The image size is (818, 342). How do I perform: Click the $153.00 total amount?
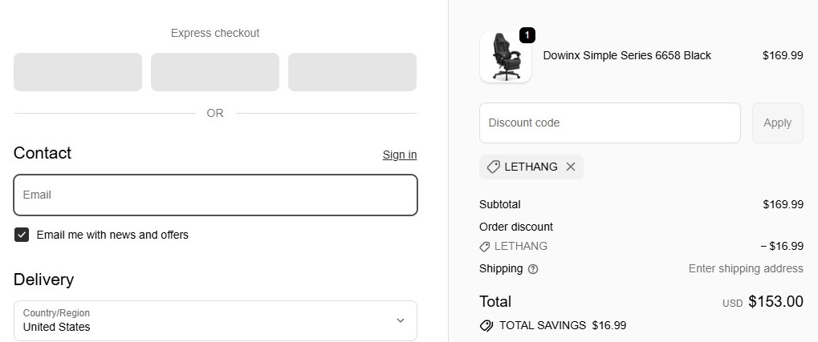click(775, 302)
